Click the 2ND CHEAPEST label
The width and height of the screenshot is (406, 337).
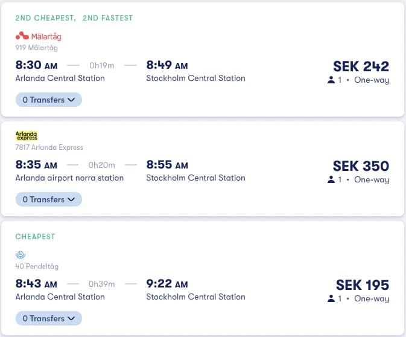[x=46, y=18]
